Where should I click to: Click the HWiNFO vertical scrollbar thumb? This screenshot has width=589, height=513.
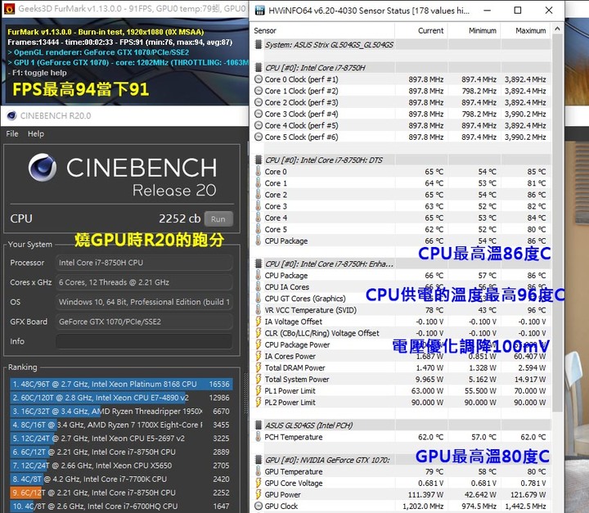(557, 222)
